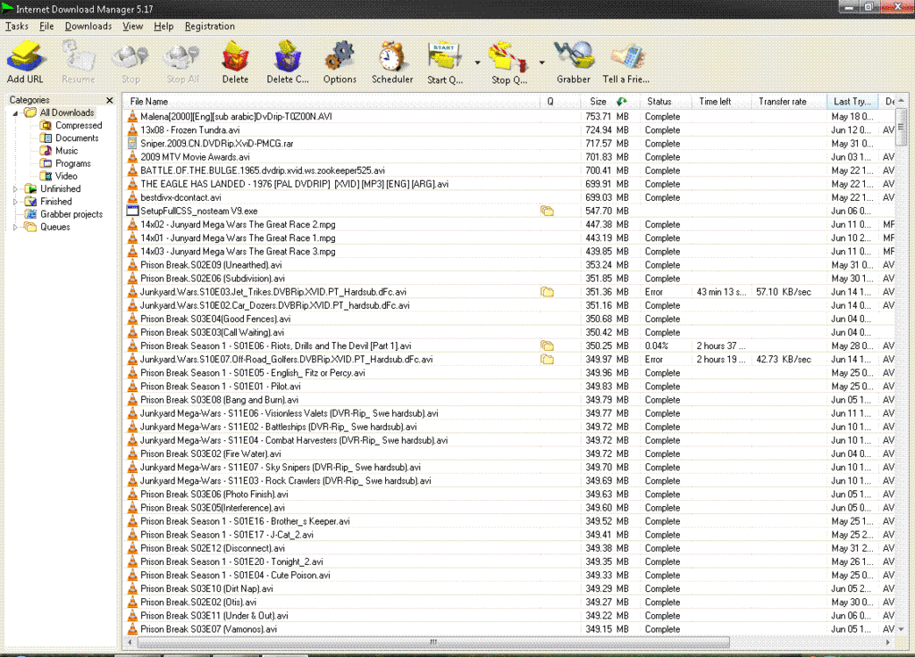Expand the Queues category
Screen dimensions: 915x657
tap(16, 228)
